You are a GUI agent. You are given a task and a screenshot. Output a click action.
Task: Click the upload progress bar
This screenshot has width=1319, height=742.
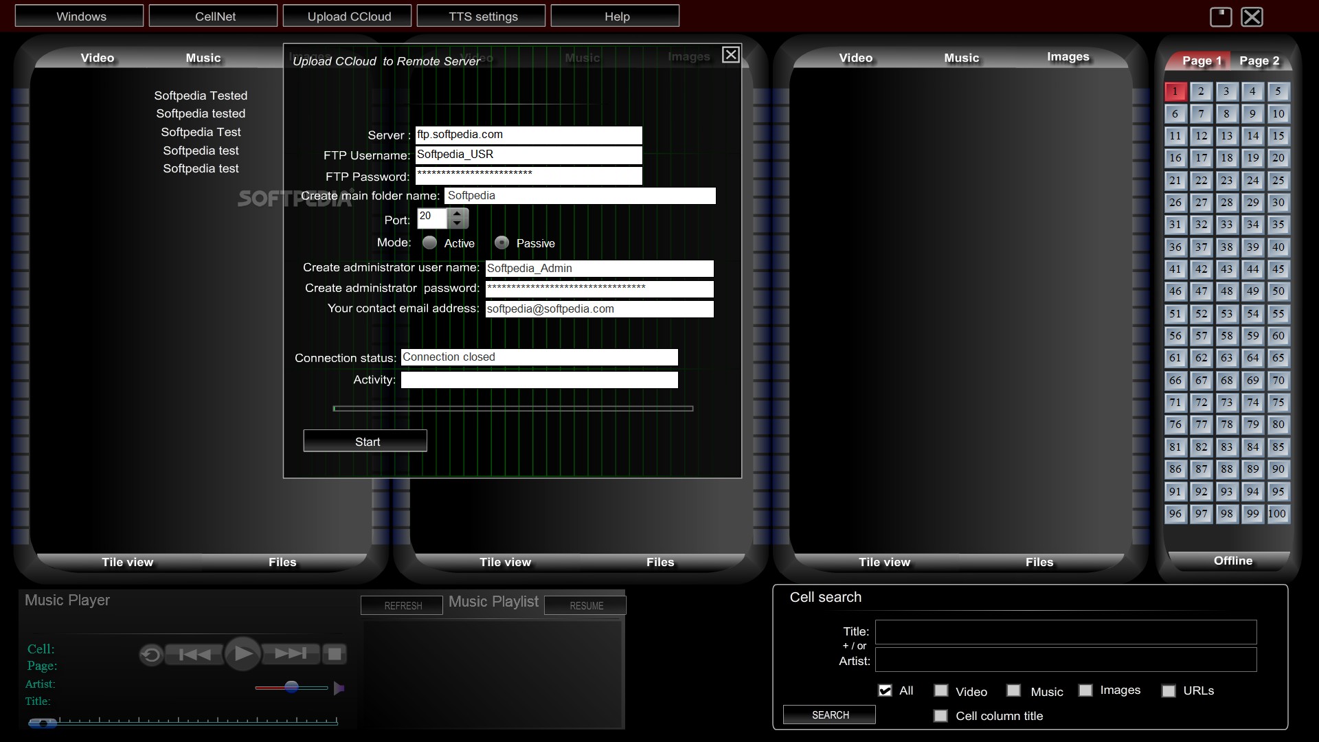pyautogui.click(x=513, y=408)
